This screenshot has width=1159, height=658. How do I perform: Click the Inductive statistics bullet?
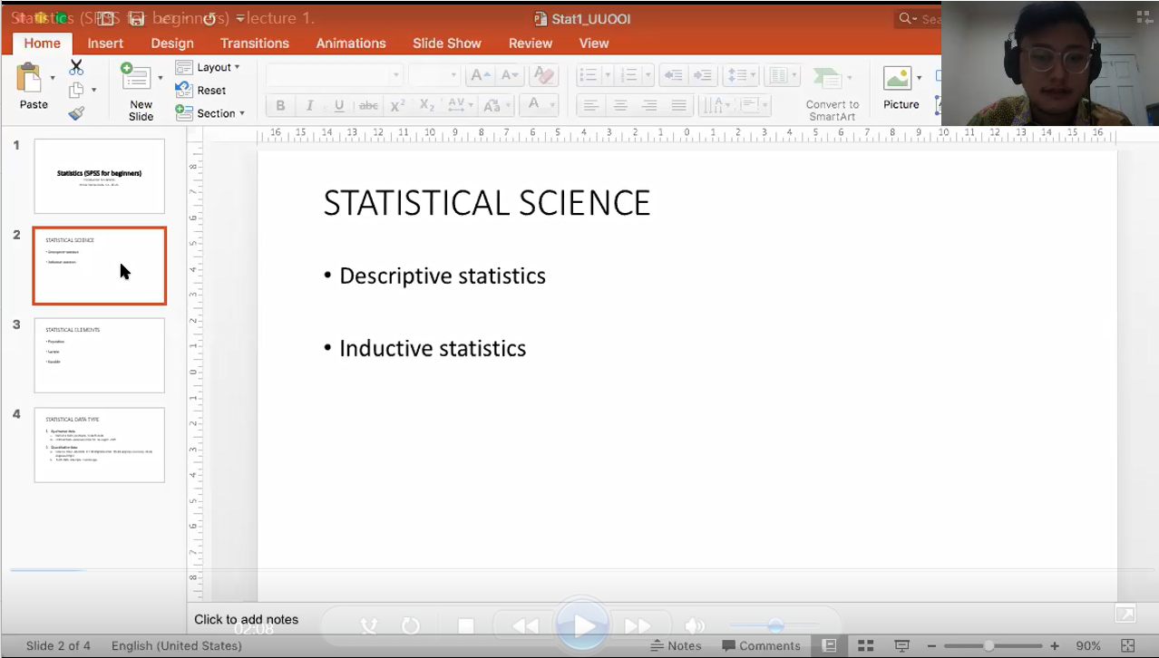(433, 348)
